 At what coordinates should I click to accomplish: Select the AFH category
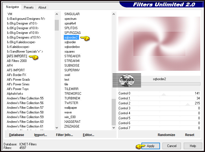[x=10, y=66]
